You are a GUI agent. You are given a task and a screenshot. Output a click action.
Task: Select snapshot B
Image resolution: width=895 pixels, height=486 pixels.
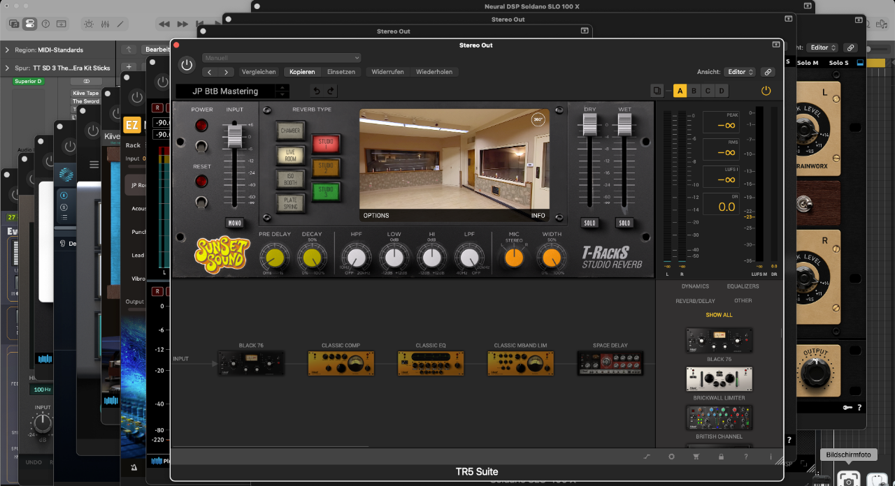pos(694,91)
